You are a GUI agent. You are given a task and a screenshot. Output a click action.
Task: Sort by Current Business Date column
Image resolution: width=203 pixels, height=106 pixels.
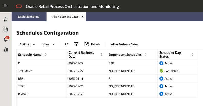[x=102, y=55]
